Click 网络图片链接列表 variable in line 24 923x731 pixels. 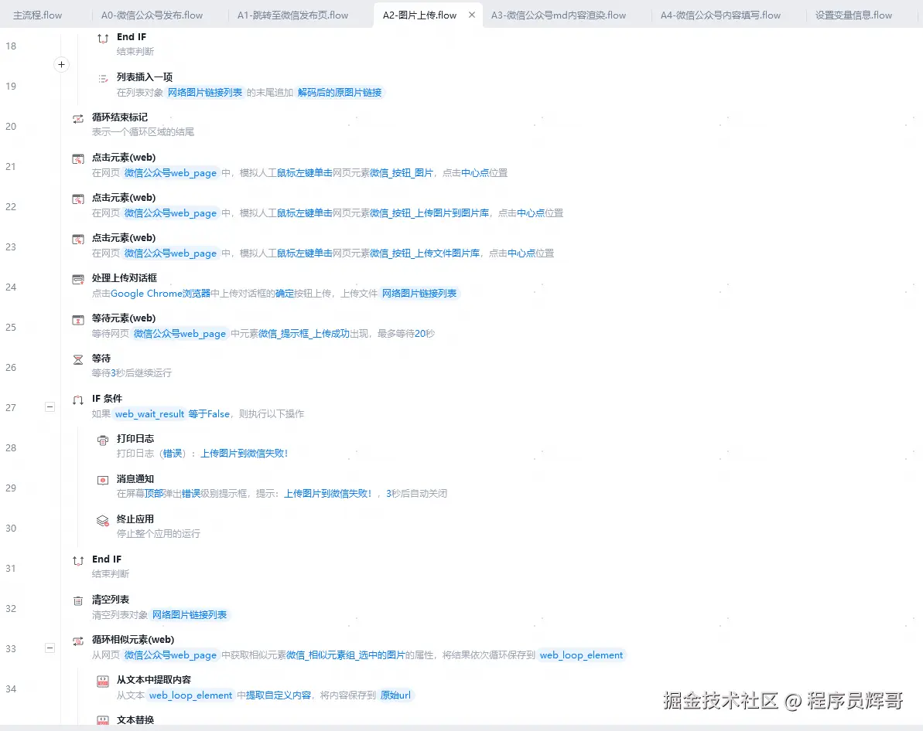419,293
